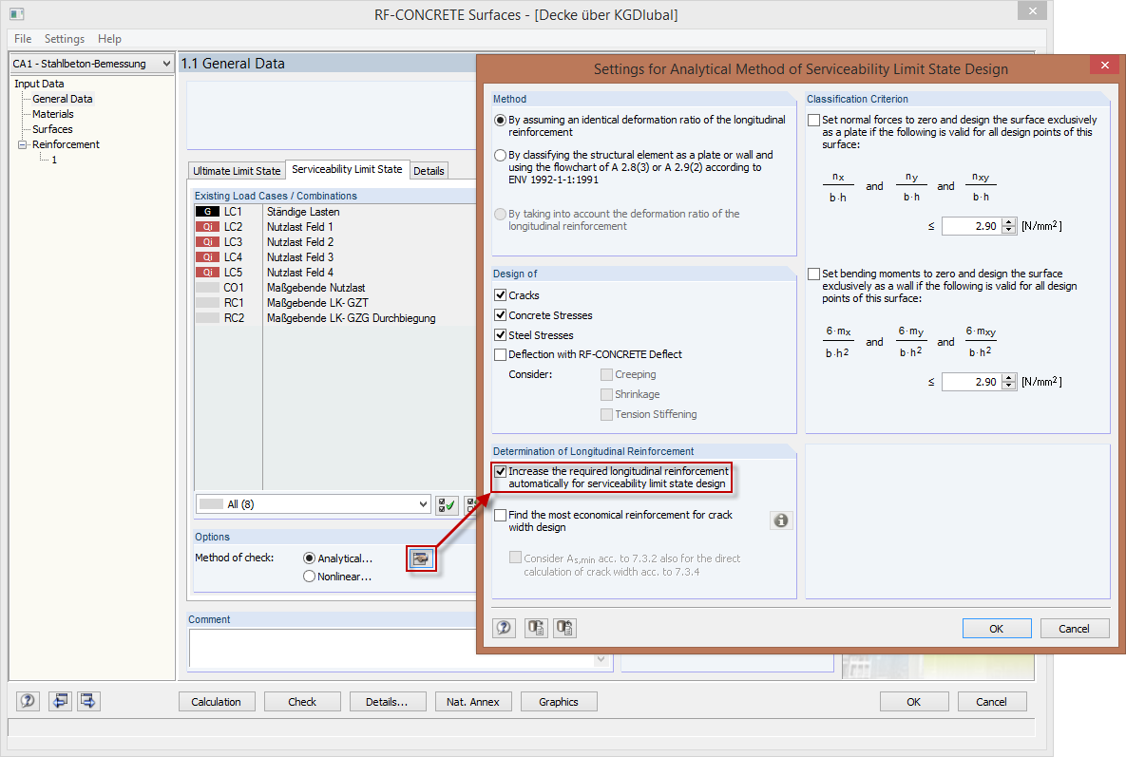Select identical deformation ratio method radio
This screenshot has width=1126, height=757.
pyautogui.click(x=501, y=120)
